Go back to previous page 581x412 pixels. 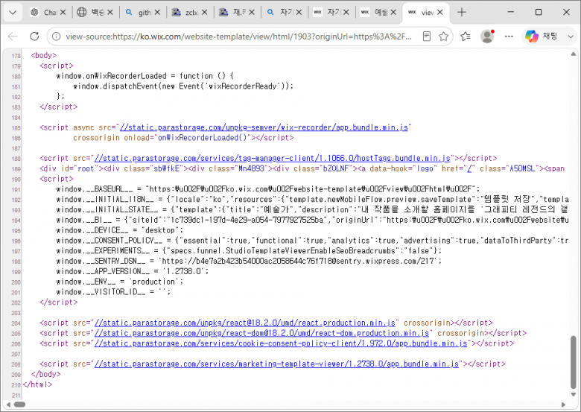pyautogui.click(x=13, y=37)
